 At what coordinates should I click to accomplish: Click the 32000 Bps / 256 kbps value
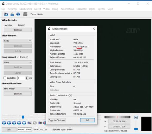pyautogui.click(x=84, y=107)
